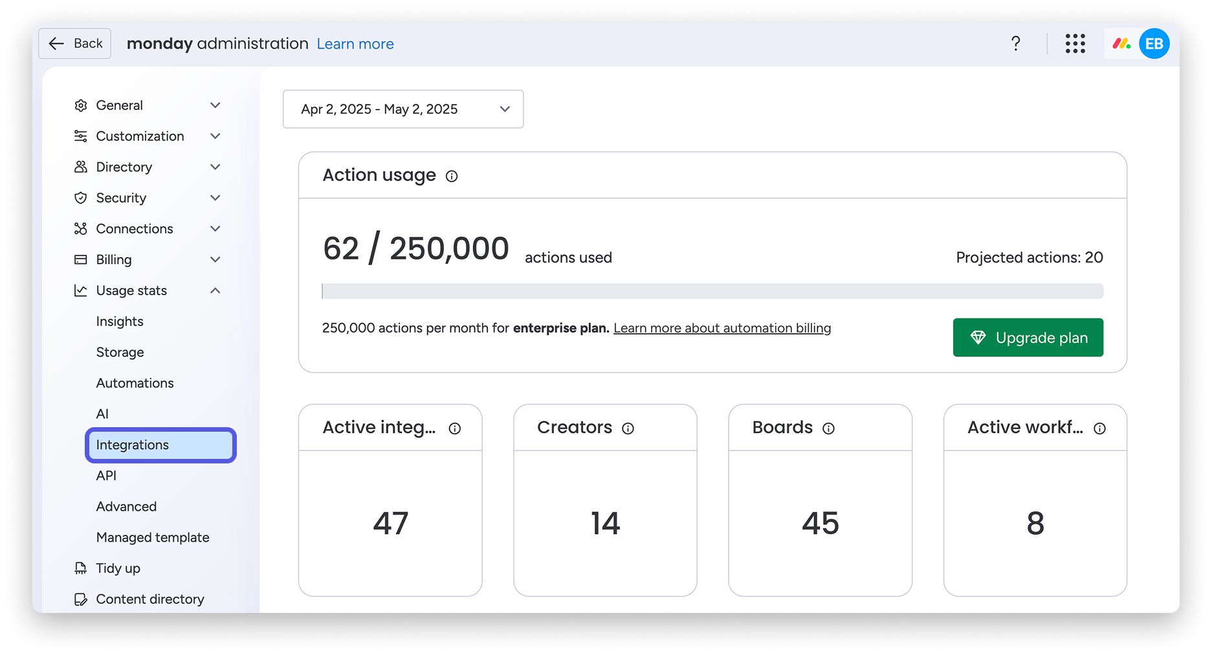Click the diamond icon on Upgrade plan
Screen dimensions: 1212x655
(x=978, y=337)
